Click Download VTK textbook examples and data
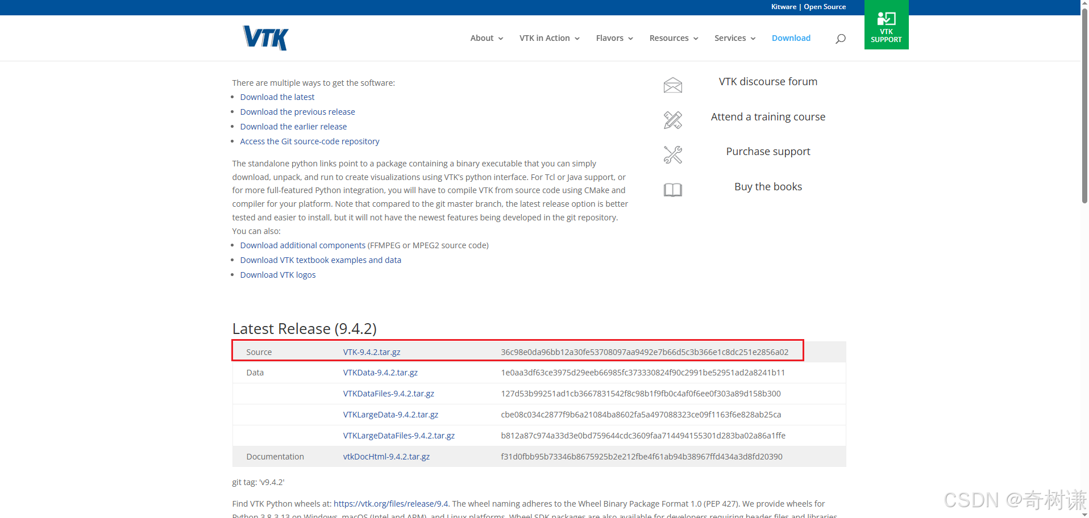The width and height of the screenshot is (1089, 518). point(321,260)
